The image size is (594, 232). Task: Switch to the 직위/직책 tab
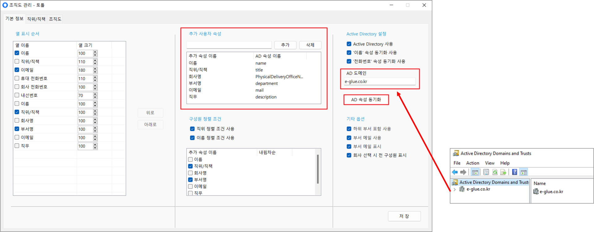coord(36,19)
